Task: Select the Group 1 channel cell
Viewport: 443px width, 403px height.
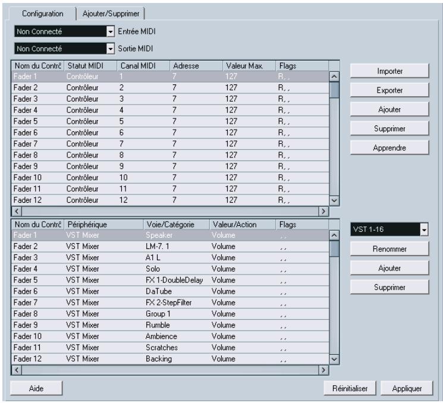Action: [158, 314]
